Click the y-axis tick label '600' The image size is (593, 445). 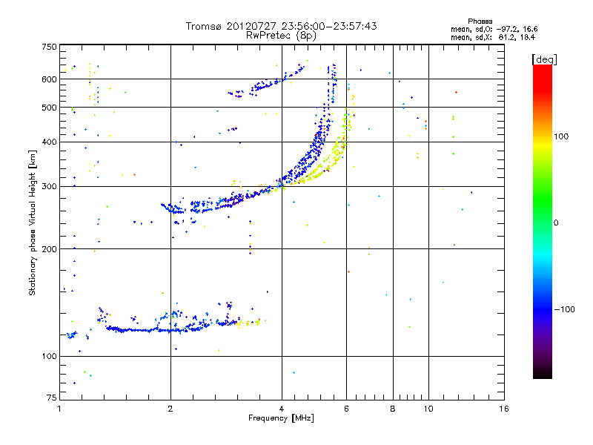click(x=49, y=79)
